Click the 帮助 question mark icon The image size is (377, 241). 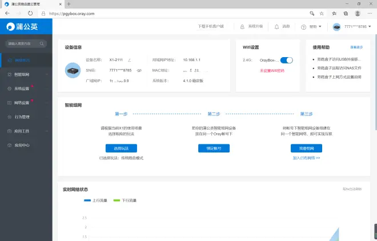(303, 27)
